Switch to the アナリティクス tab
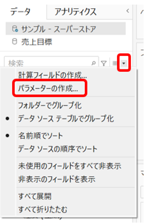This screenshot has width=144, height=223. tap(75, 12)
